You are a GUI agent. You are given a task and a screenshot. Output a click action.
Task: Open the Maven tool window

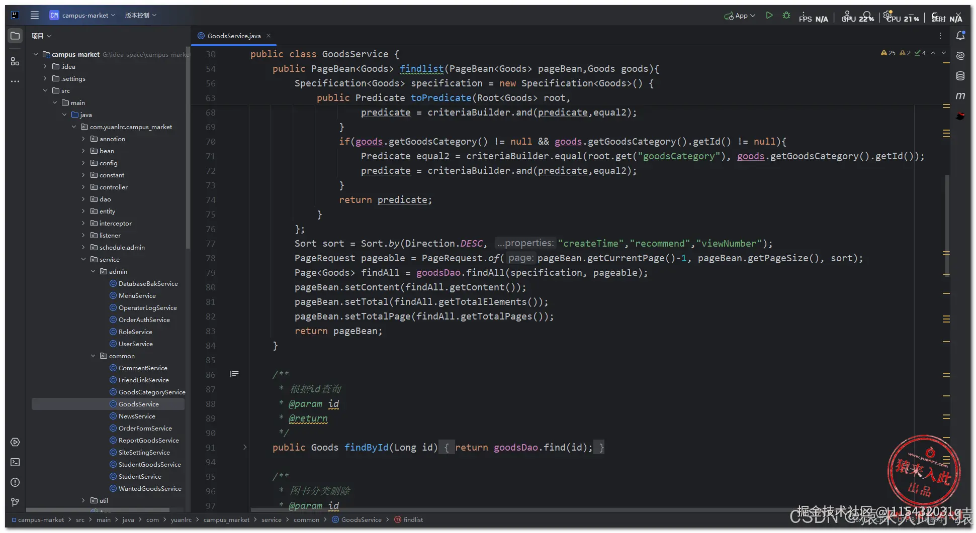pos(960,96)
